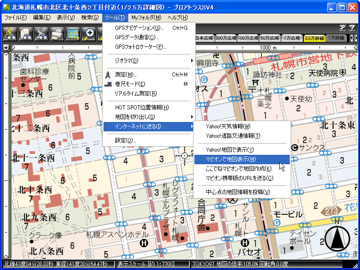Click the 諏訪神社 label on the map
The height and width of the screenshot is (270, 360).
point(267,75)
